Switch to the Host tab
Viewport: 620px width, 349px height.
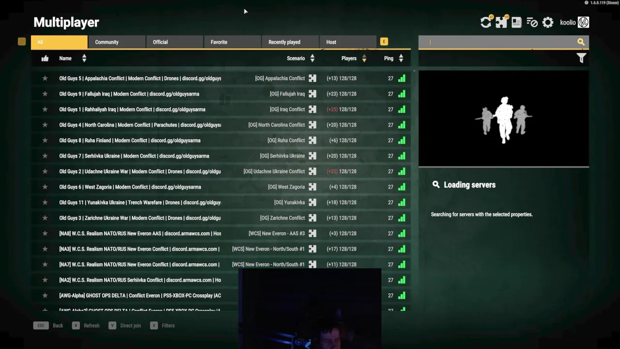347,42
